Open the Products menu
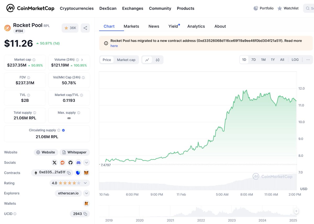 [x=186, y=8]
